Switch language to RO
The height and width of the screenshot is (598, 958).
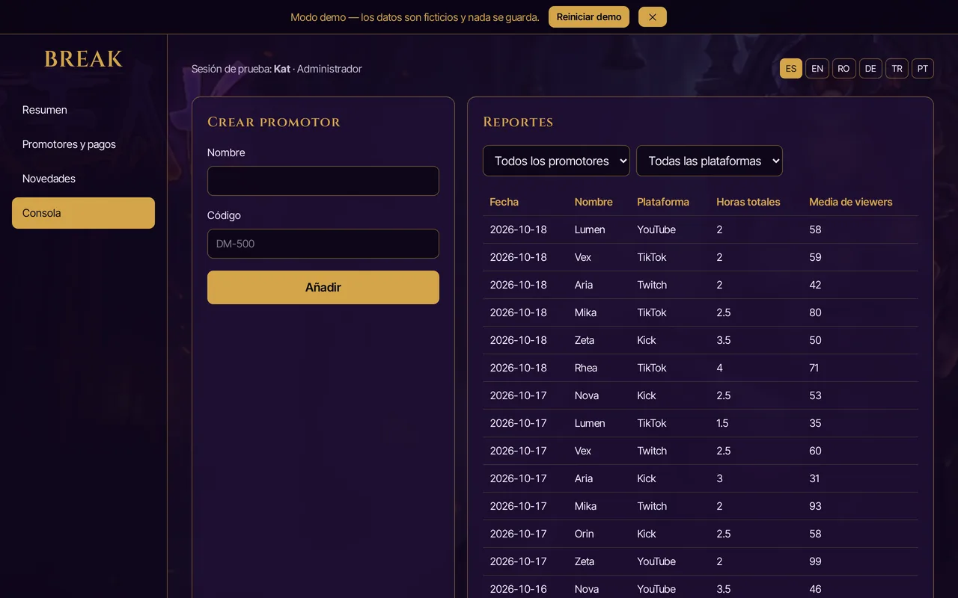click(843, 69)
